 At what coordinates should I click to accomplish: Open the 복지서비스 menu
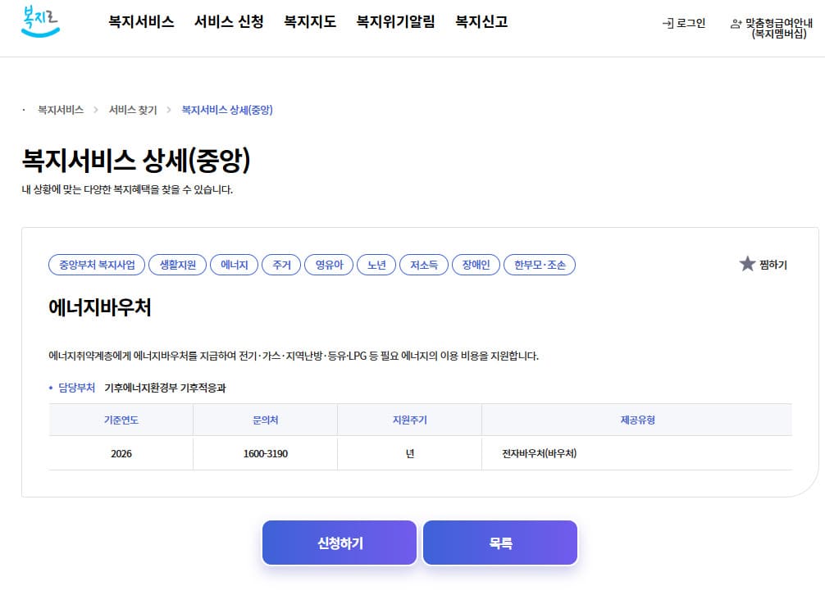tap(141, 21)
